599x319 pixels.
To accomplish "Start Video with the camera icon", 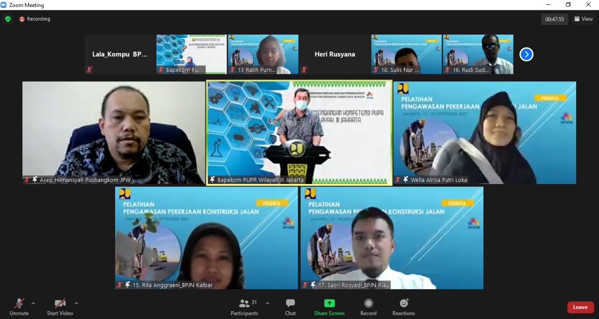I will 60,303.
